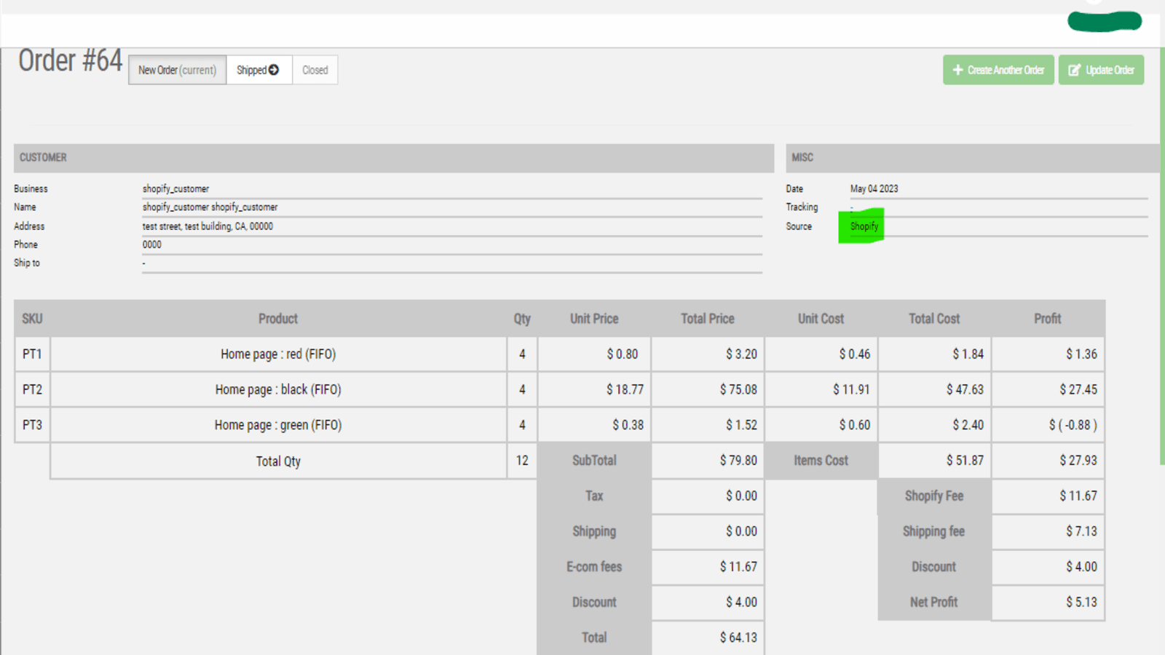This screenshot has width=1165, height=655.
Task: Switch to the Closed status tab
Action: (315, 70)
